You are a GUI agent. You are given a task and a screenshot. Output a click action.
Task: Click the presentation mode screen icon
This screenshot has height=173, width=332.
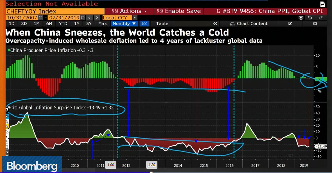[301, 18]
